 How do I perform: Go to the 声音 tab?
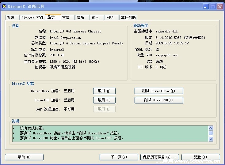point(68,17)
